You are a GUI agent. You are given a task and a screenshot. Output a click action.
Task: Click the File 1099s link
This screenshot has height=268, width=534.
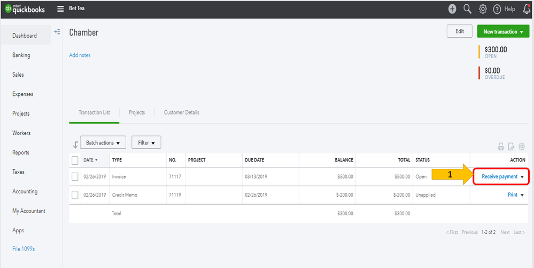click(x=24, y=249)
